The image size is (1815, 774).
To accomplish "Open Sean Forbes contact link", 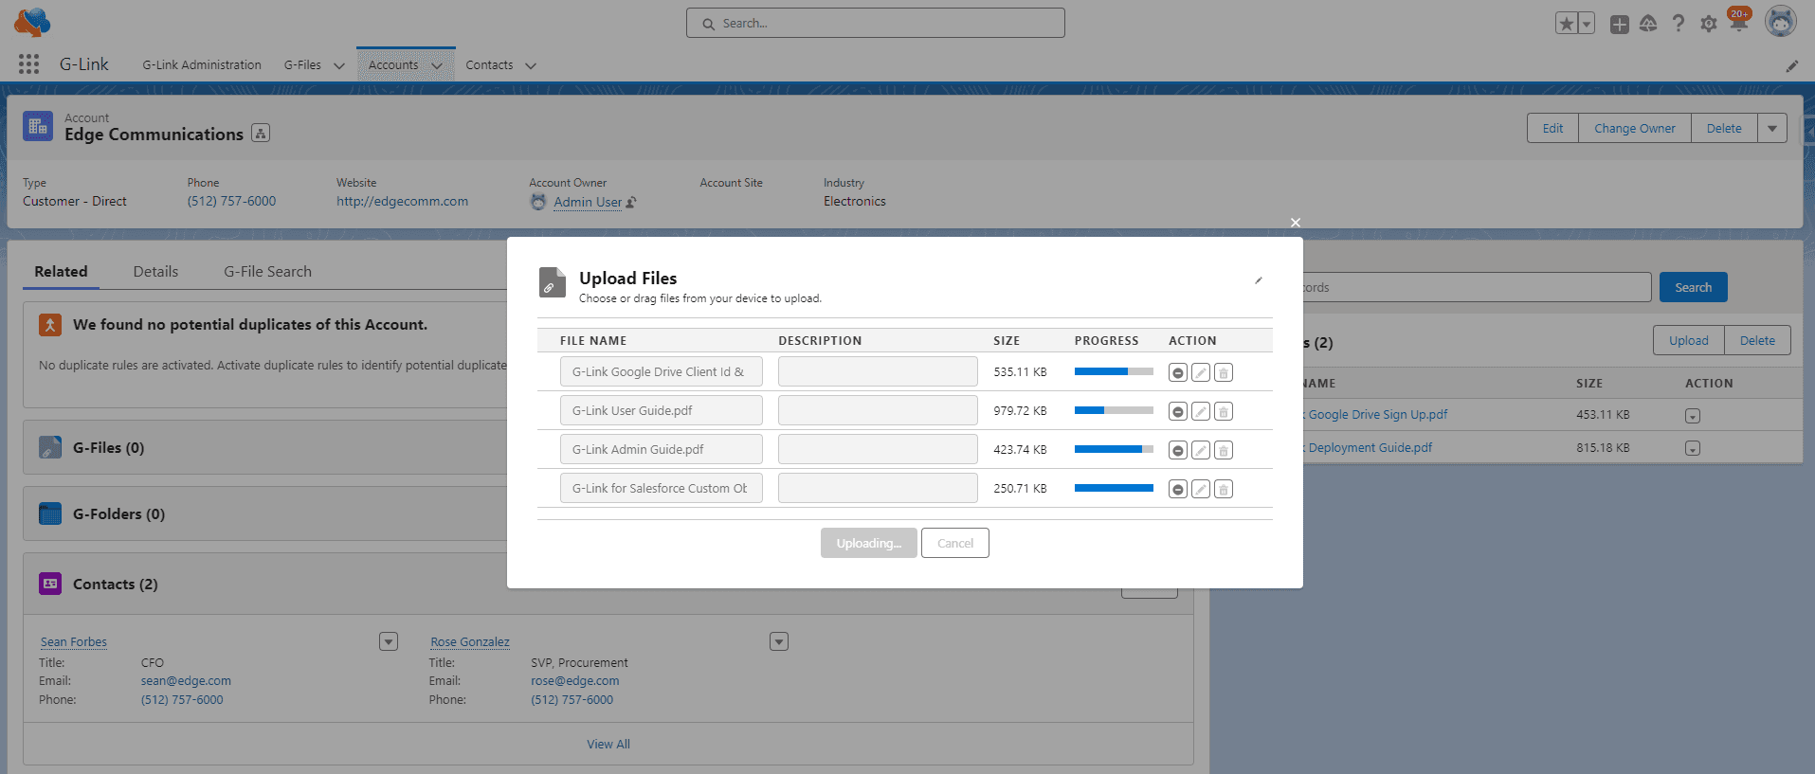I will [74, 642].
